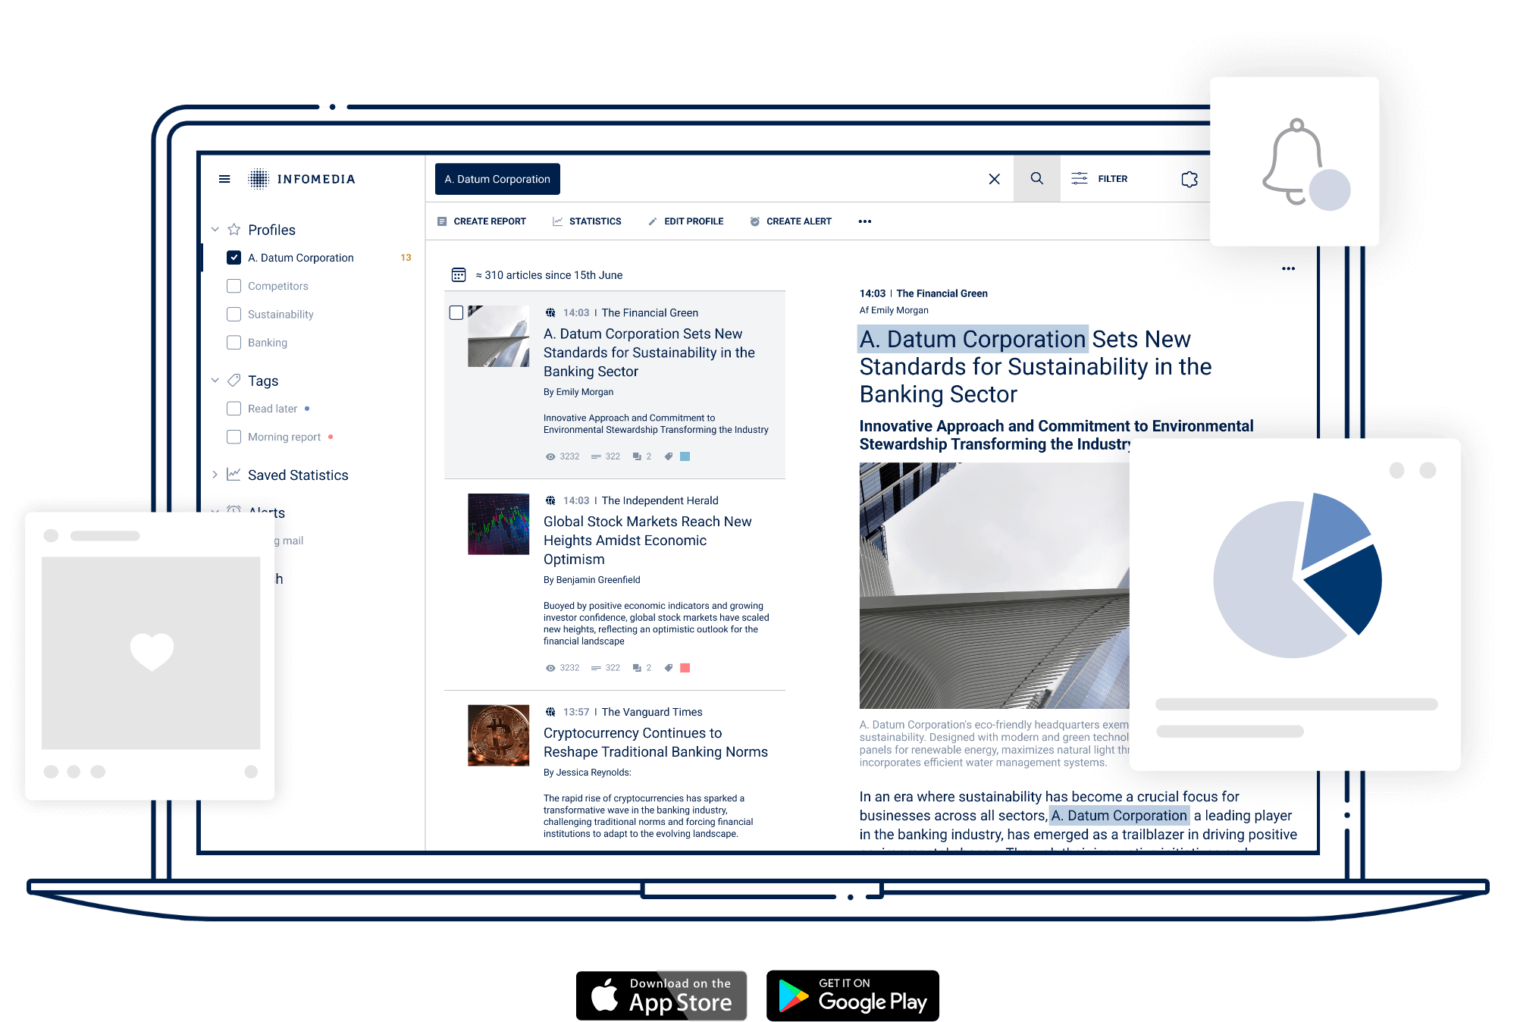1517x1022 pixels.
Task: Open the Global Stock Markets article title
Action: click(x=647, y=540)
